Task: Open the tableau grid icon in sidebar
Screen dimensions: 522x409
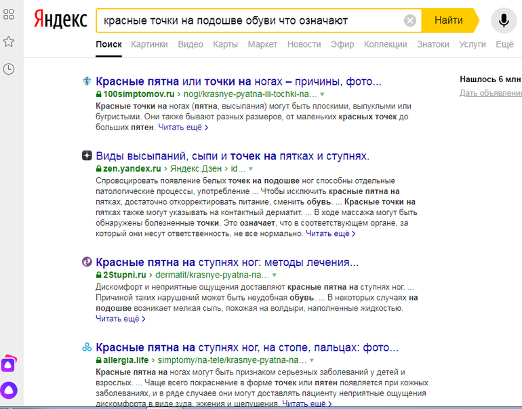Action: tap(9, 14)
